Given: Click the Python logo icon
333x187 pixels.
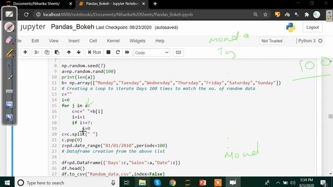Looking at the screenshot, I should (x=290, y=28).
